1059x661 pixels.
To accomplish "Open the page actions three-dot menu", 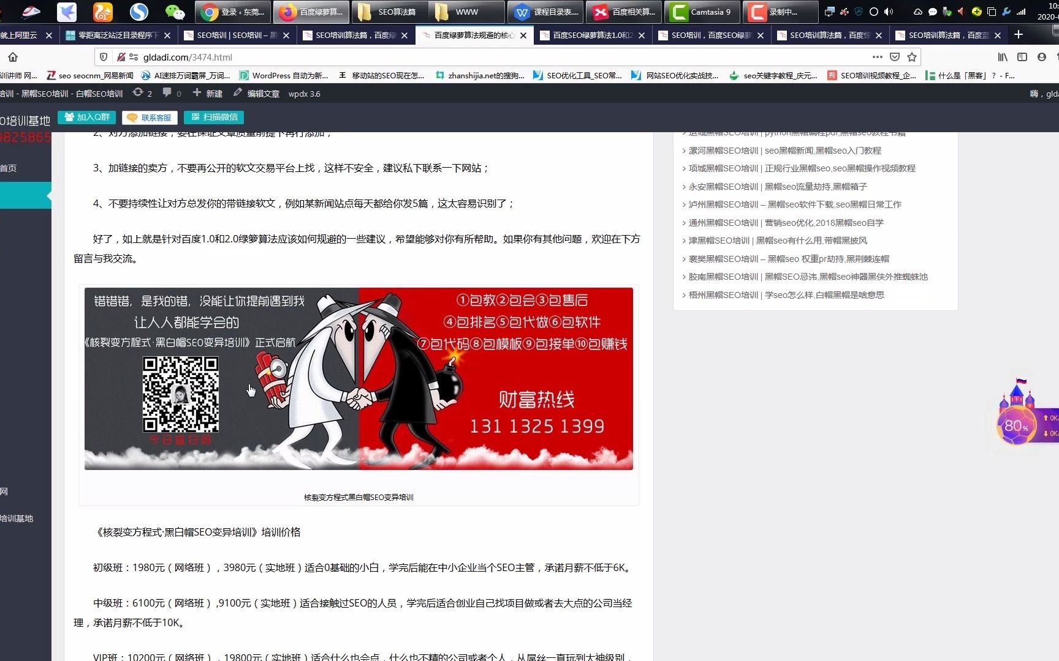I will tap(878, 57).
